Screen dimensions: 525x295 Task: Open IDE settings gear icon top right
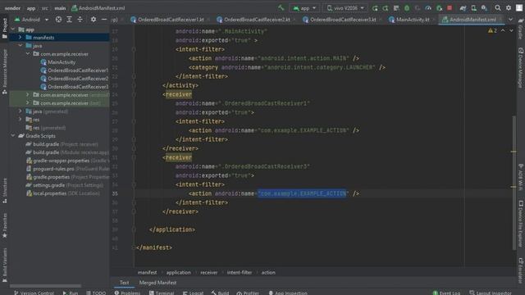tap(509, 8)
